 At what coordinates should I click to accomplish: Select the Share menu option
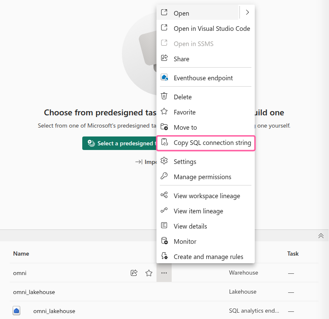[206, 59]
